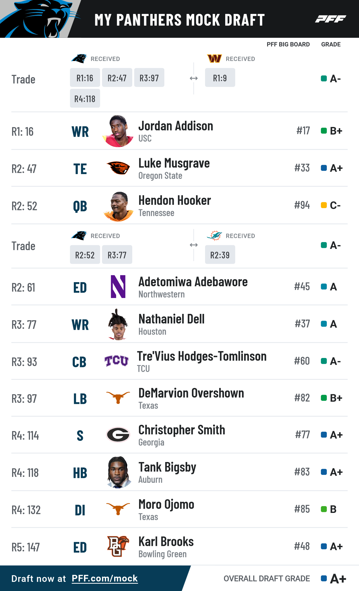This screenshot has height=591, width=359.
Task: Click the Texas Longhorns logo beside DeMarvion Overshown
Action: 118,398
